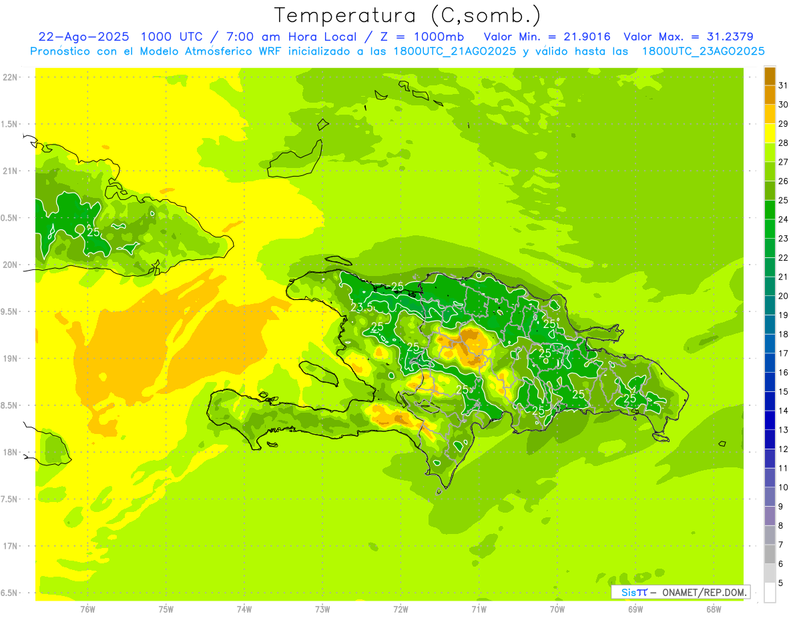Click the '19N' latitude axis label
This screenshot has height=618, width=801.
(9, 358)
